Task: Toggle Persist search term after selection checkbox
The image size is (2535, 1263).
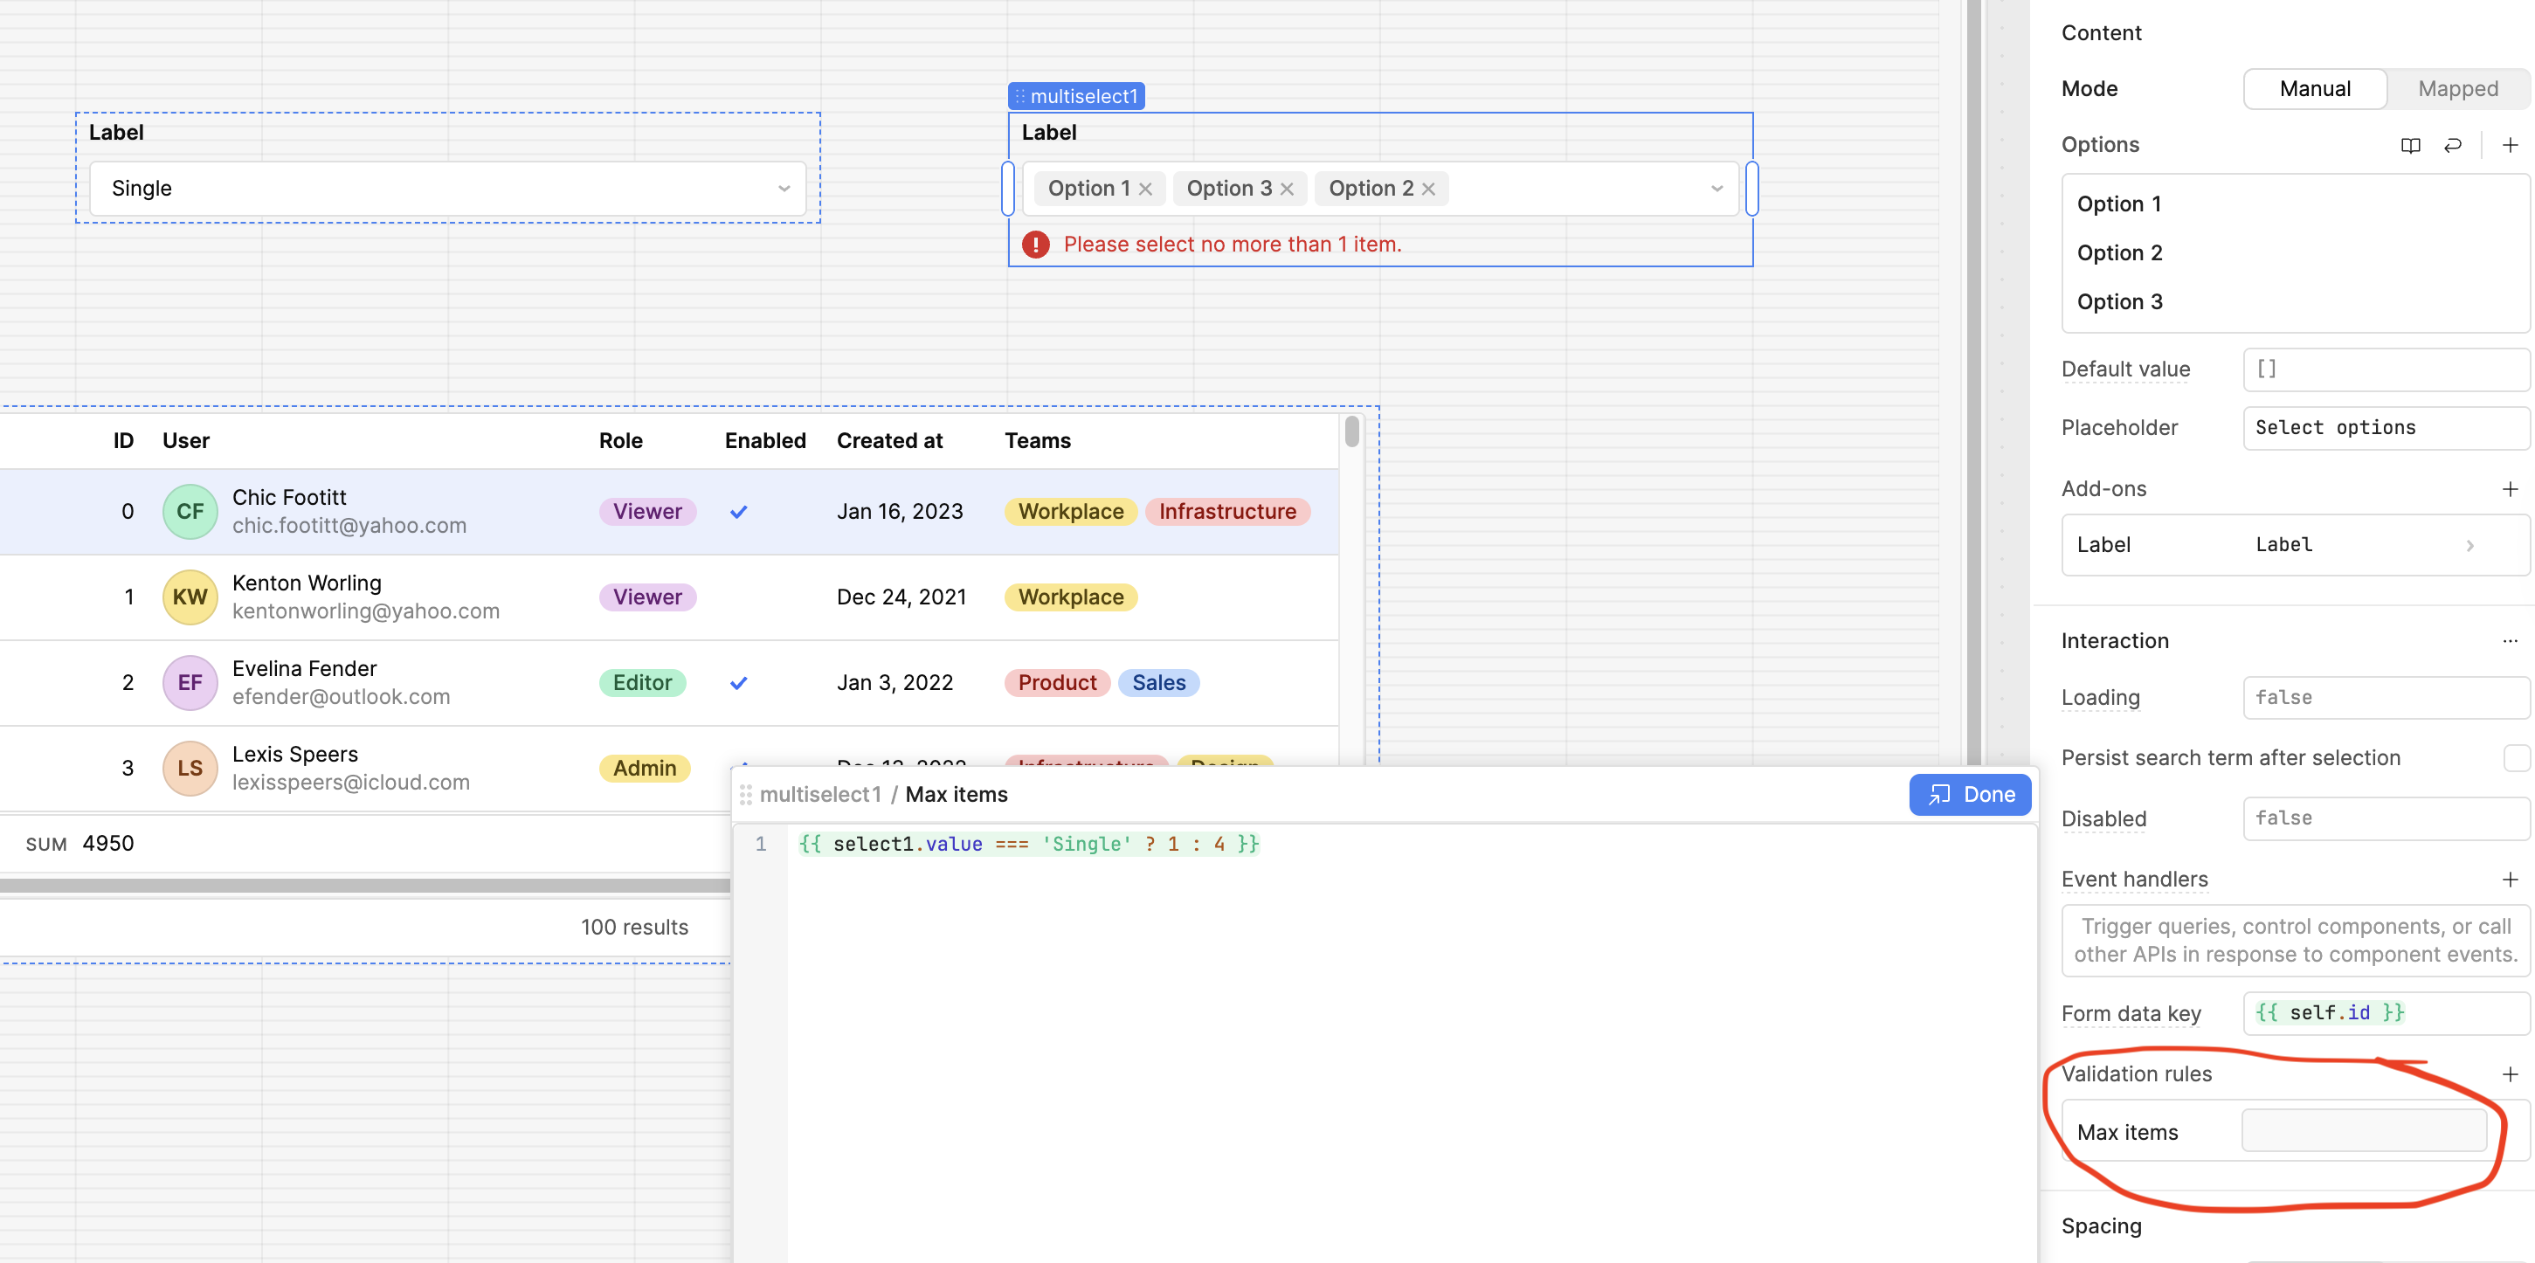Action: pos(2517,757)
